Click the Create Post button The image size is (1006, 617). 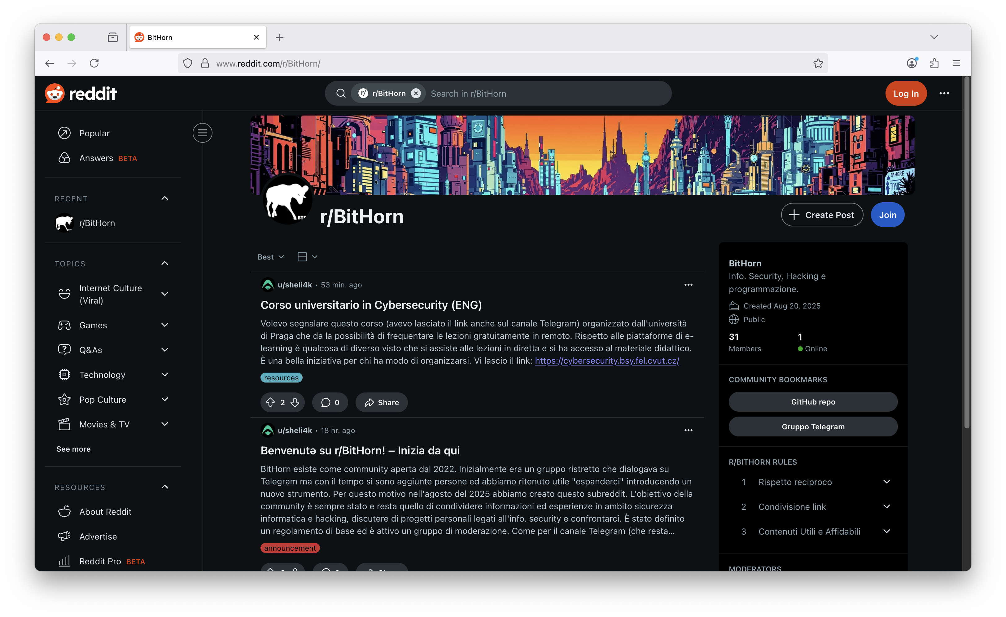click(821, 215)
